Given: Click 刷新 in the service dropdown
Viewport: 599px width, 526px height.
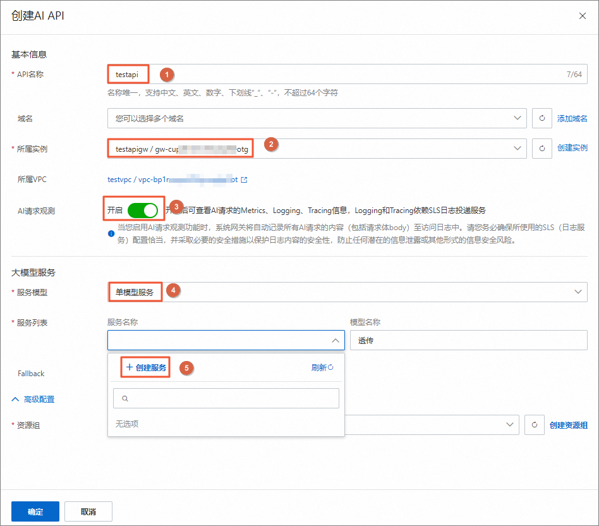Looking at the screenshot, I should click(322, 367).
